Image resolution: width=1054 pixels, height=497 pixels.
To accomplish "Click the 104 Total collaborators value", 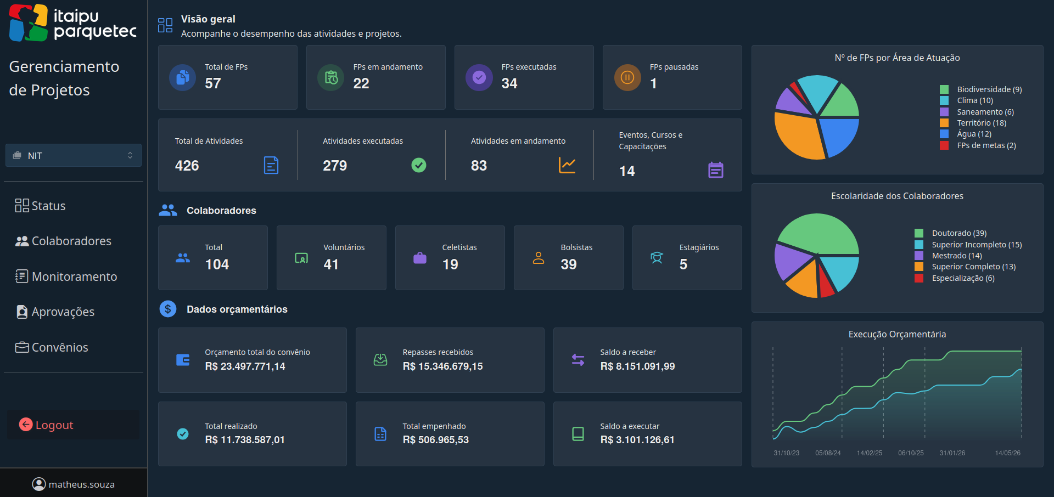I will (x=217, y=264).
